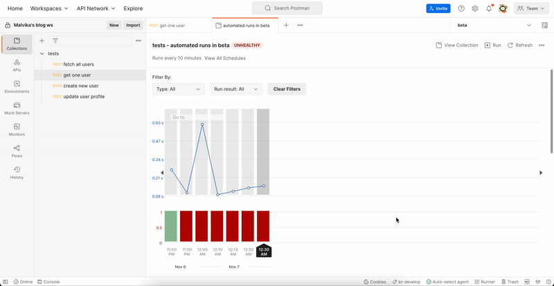Screen dimensions: 554x286
Task: Click the Refresh button
Action: click(520, 45)
